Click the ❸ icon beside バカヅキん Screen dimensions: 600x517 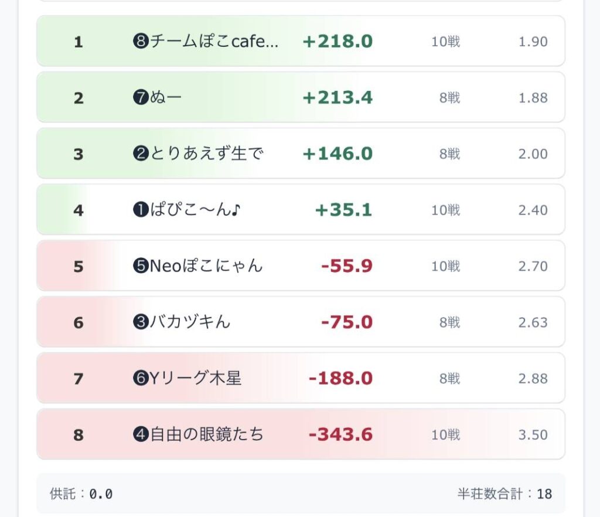(141, 322)
